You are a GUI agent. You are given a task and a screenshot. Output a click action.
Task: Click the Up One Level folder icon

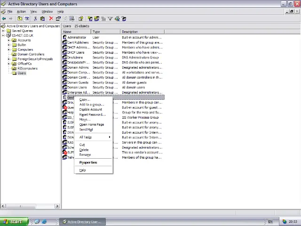pos(20,19)
